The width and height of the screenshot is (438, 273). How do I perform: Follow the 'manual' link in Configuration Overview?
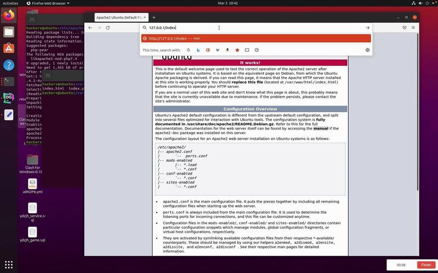tap(321, 128)
